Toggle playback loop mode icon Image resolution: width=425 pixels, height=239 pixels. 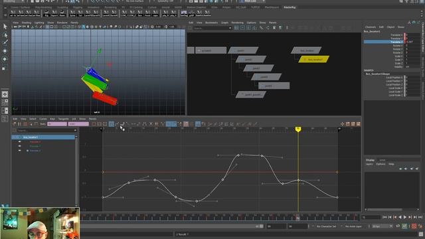(398, 226)
